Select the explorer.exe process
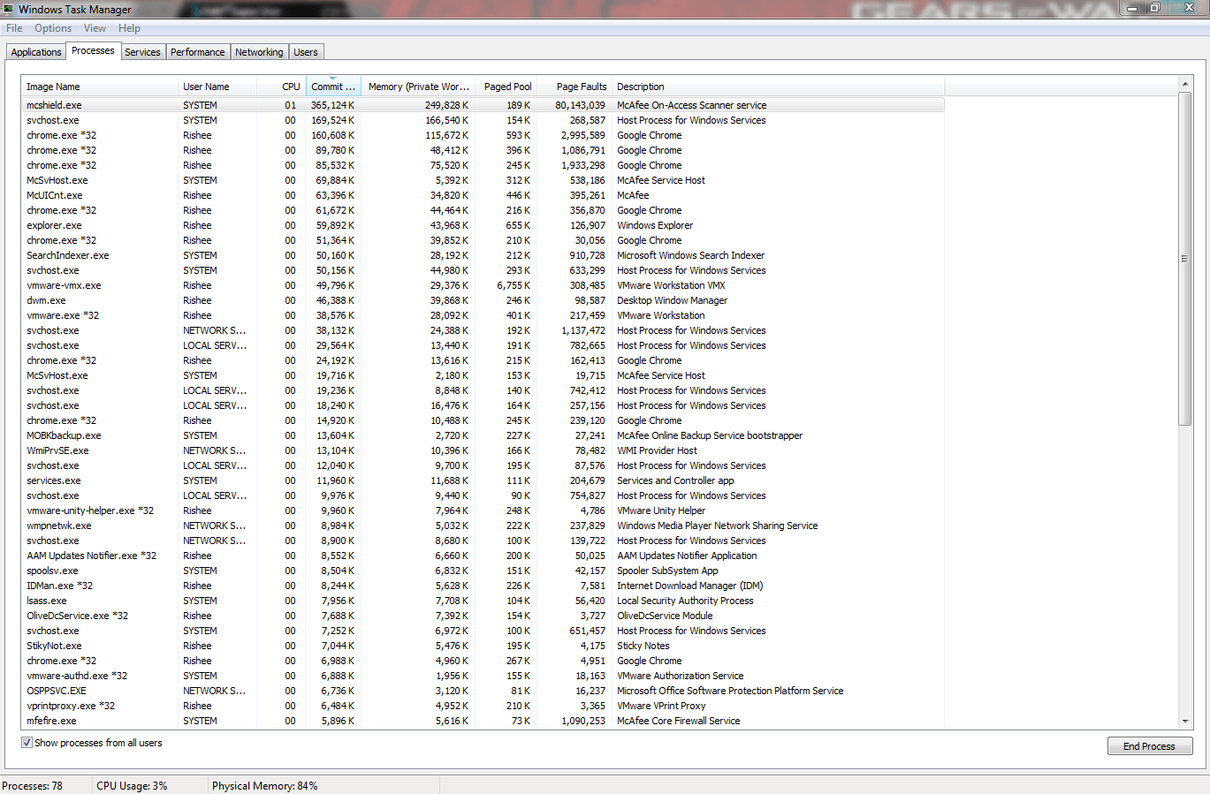The height and width of the screenshot is (794, 1210). (483, 225)
